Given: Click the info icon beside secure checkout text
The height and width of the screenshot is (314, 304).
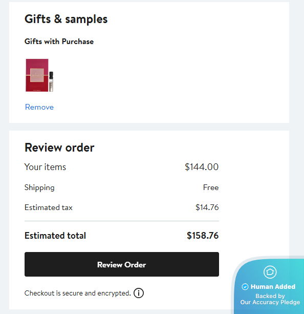Looking at the screenshot, I should pyautogui.click(x=139, y=293).
